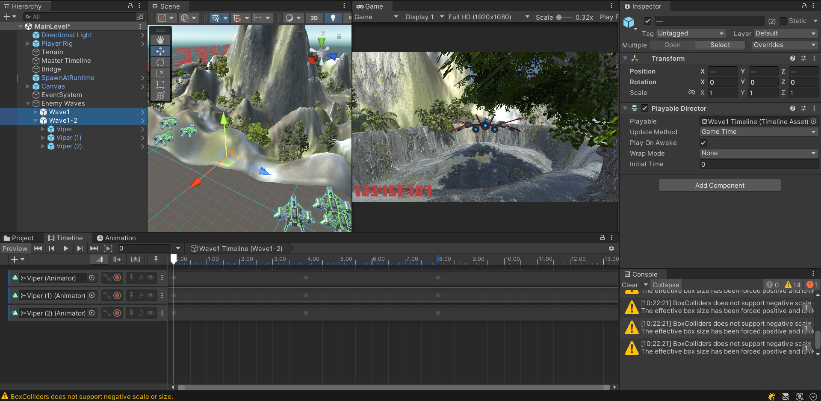Show curves view for Viper (1) track

point(107,295)
